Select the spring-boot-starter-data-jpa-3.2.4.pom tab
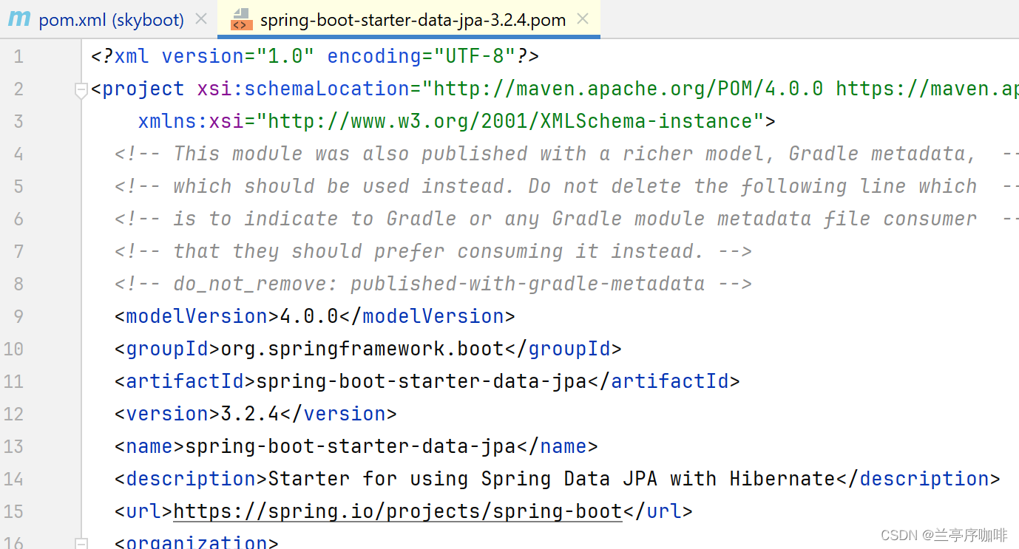 [x=413, y=20]
